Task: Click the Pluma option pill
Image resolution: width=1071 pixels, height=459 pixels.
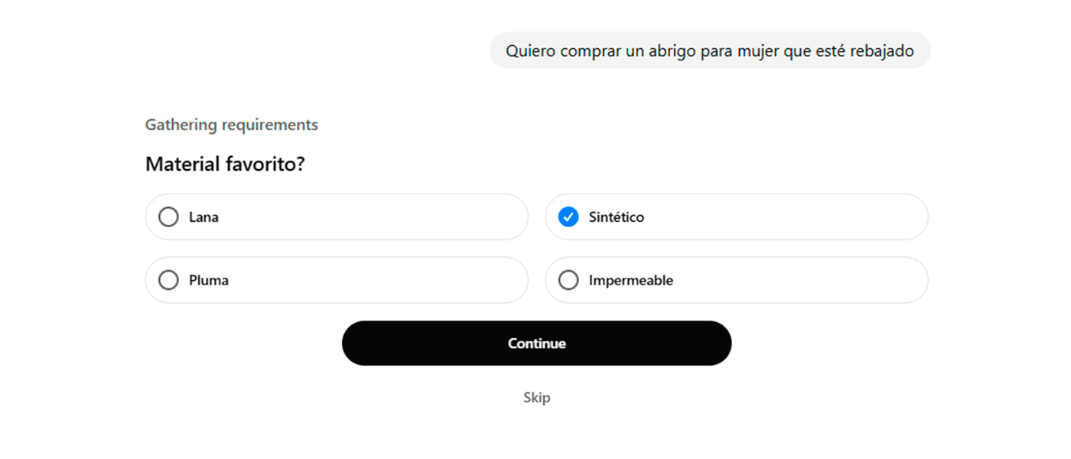Action: coord(337,280)
